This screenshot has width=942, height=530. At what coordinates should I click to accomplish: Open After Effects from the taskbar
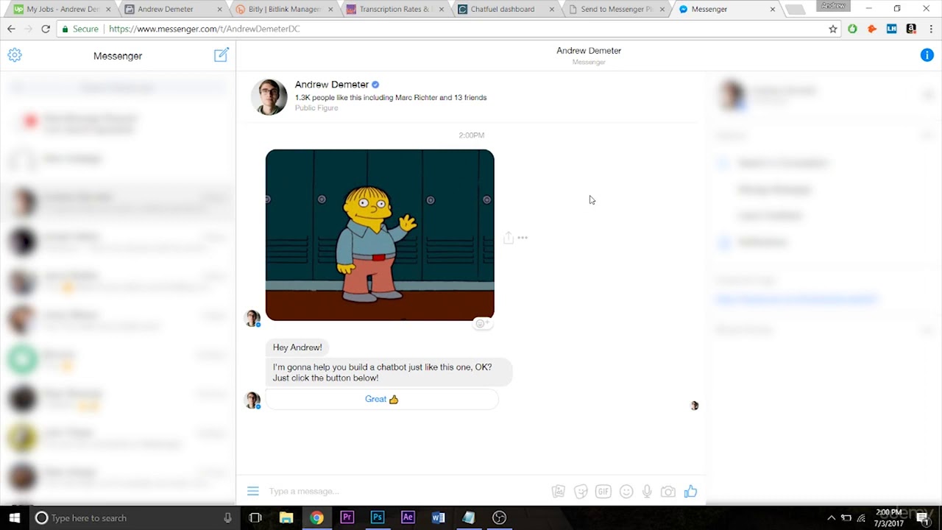[x=408, y=517]
